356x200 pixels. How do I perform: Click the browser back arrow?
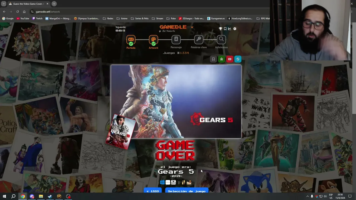pos(4,12)
